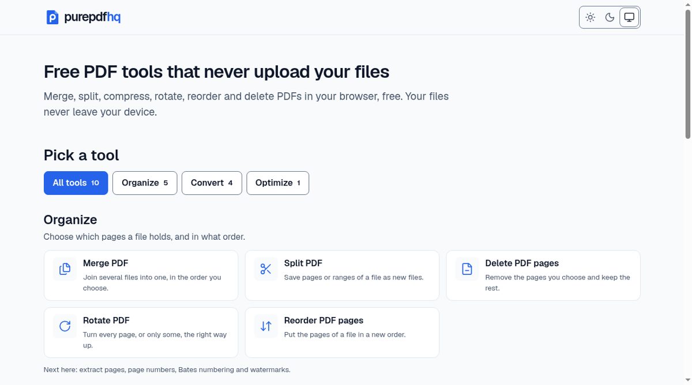Filter tools by Organize category
692x385 pixels.
145,183
